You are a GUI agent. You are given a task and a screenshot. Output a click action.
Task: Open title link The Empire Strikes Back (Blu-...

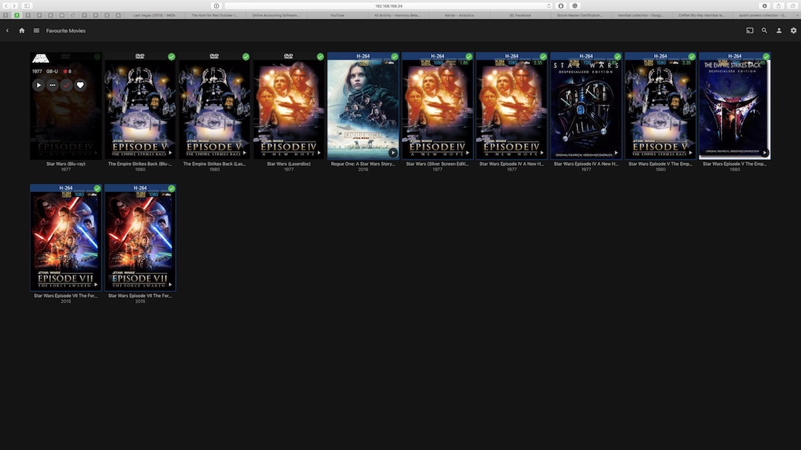[x=140, y=163]
